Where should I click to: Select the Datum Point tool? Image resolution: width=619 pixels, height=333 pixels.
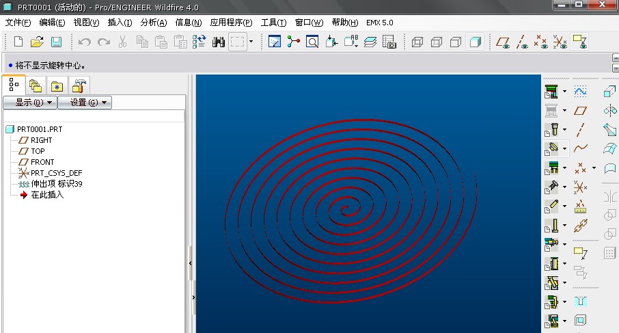click(x=580, y=168)
